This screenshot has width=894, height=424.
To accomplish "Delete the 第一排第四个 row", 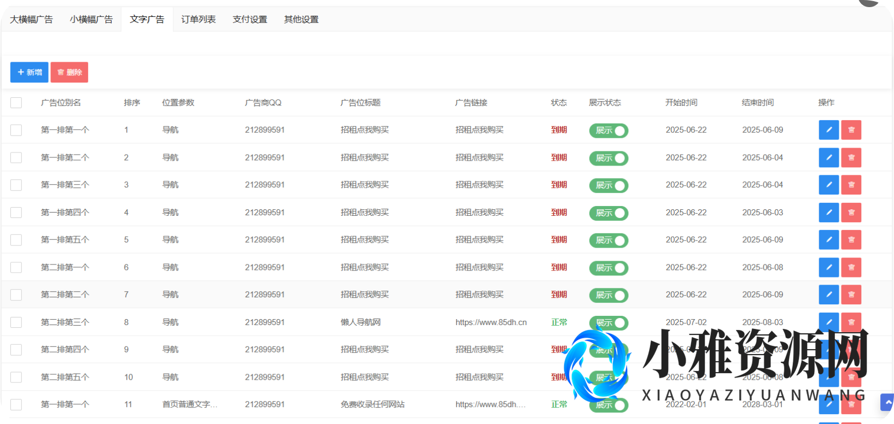I will pyautogui.click(x=851, y=213).
